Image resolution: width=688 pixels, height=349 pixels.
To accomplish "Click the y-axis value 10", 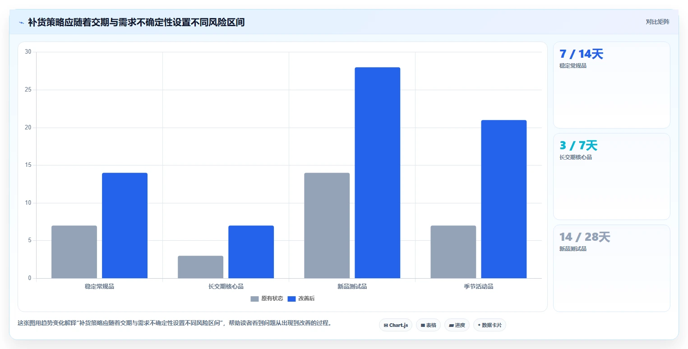I will (x=28, y=203).
